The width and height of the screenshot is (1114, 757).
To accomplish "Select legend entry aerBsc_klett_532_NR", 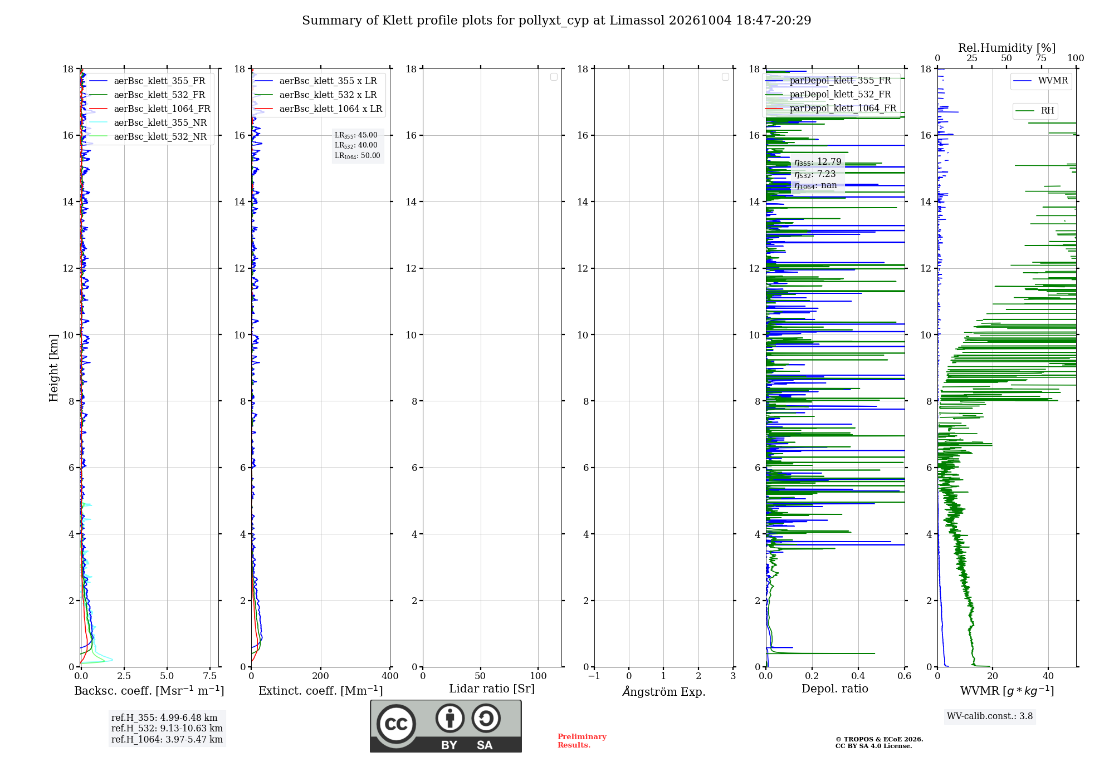I will 149,137.
